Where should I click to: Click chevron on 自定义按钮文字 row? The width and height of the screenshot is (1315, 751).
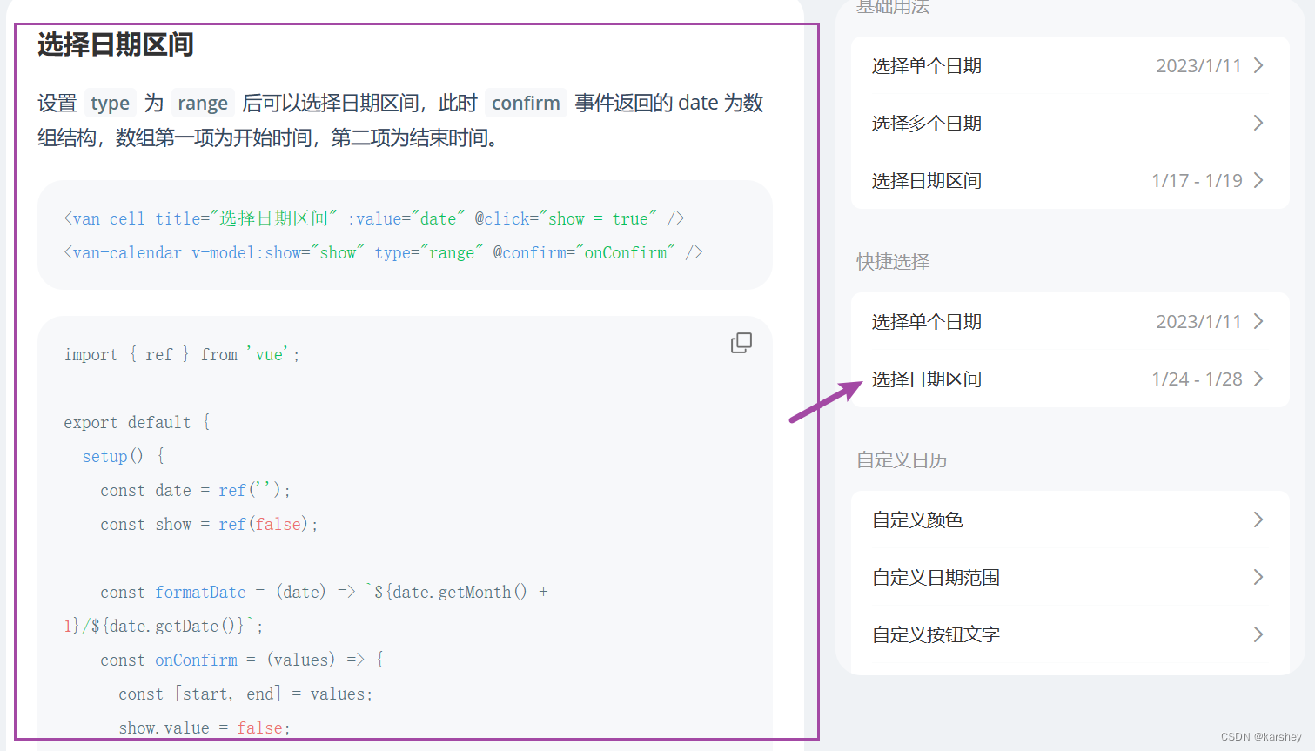(1258, 635)
